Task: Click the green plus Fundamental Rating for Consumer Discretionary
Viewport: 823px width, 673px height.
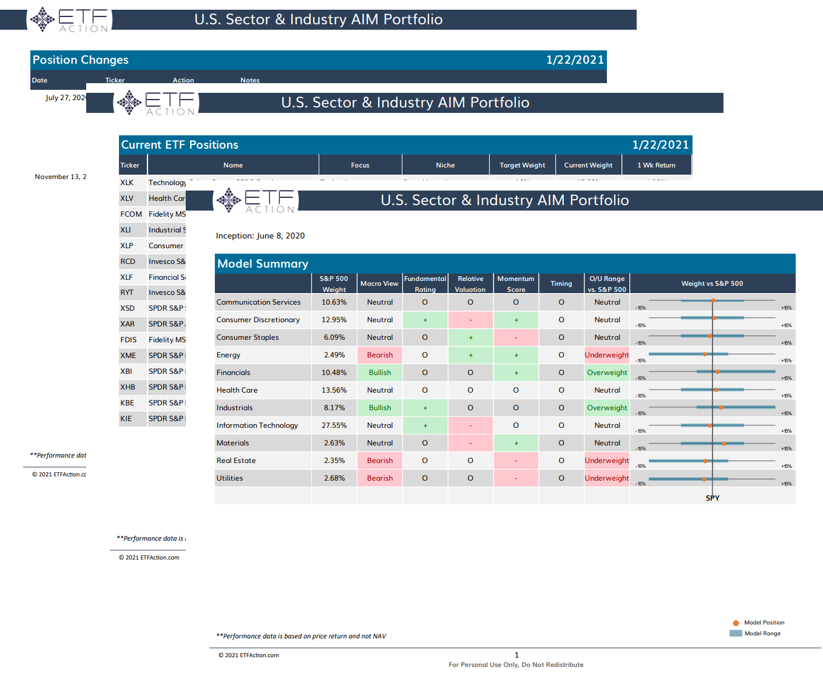Action: click(425, 320)
